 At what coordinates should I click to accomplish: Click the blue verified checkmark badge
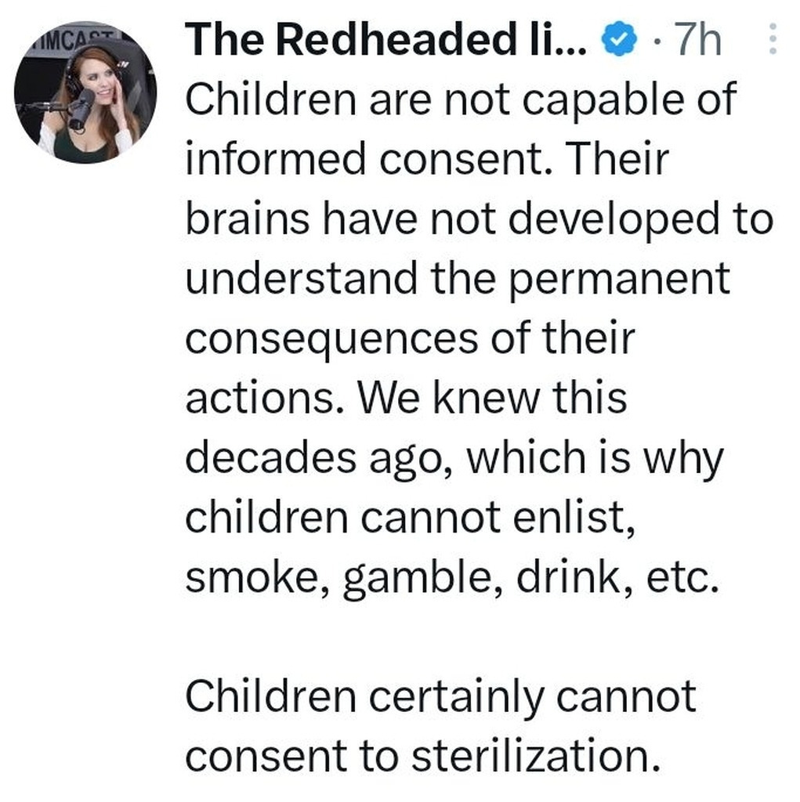pos(619,39)
